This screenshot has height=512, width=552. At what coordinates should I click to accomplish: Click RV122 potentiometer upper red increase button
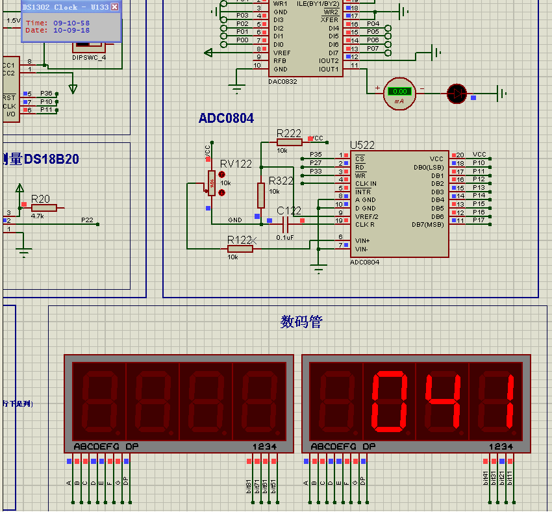click(x=222, y=174)
